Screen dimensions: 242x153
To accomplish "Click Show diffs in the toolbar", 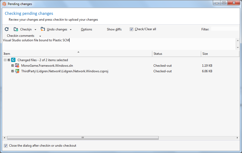I will pos(114,29).
